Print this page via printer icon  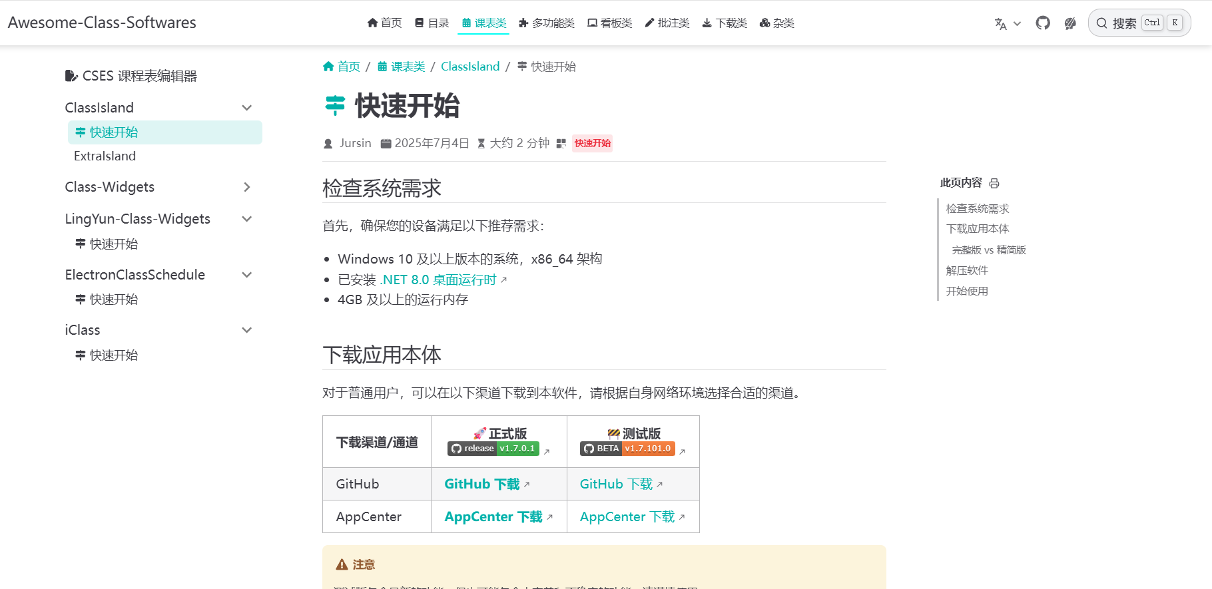(x=994, y=183)
